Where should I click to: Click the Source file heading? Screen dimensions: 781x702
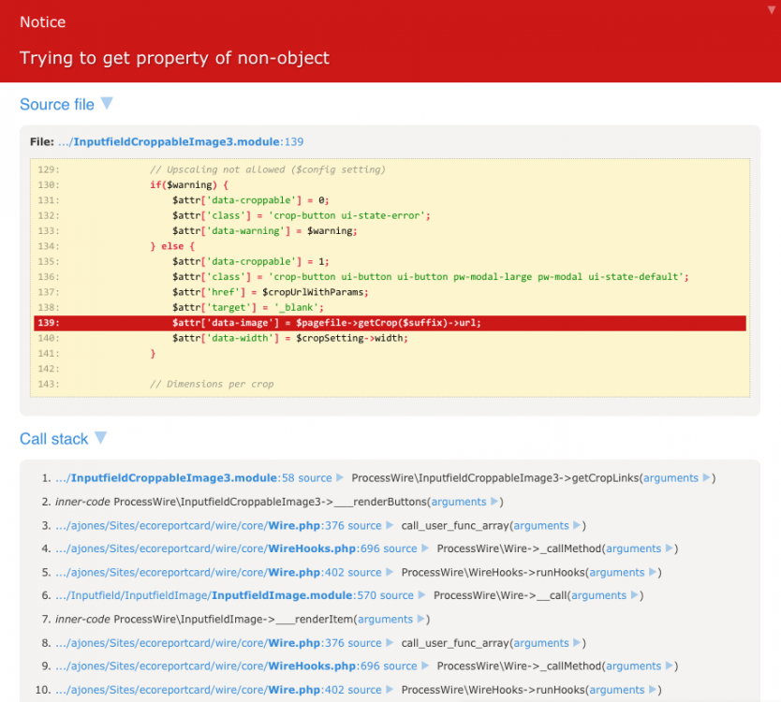coord(57,105)
